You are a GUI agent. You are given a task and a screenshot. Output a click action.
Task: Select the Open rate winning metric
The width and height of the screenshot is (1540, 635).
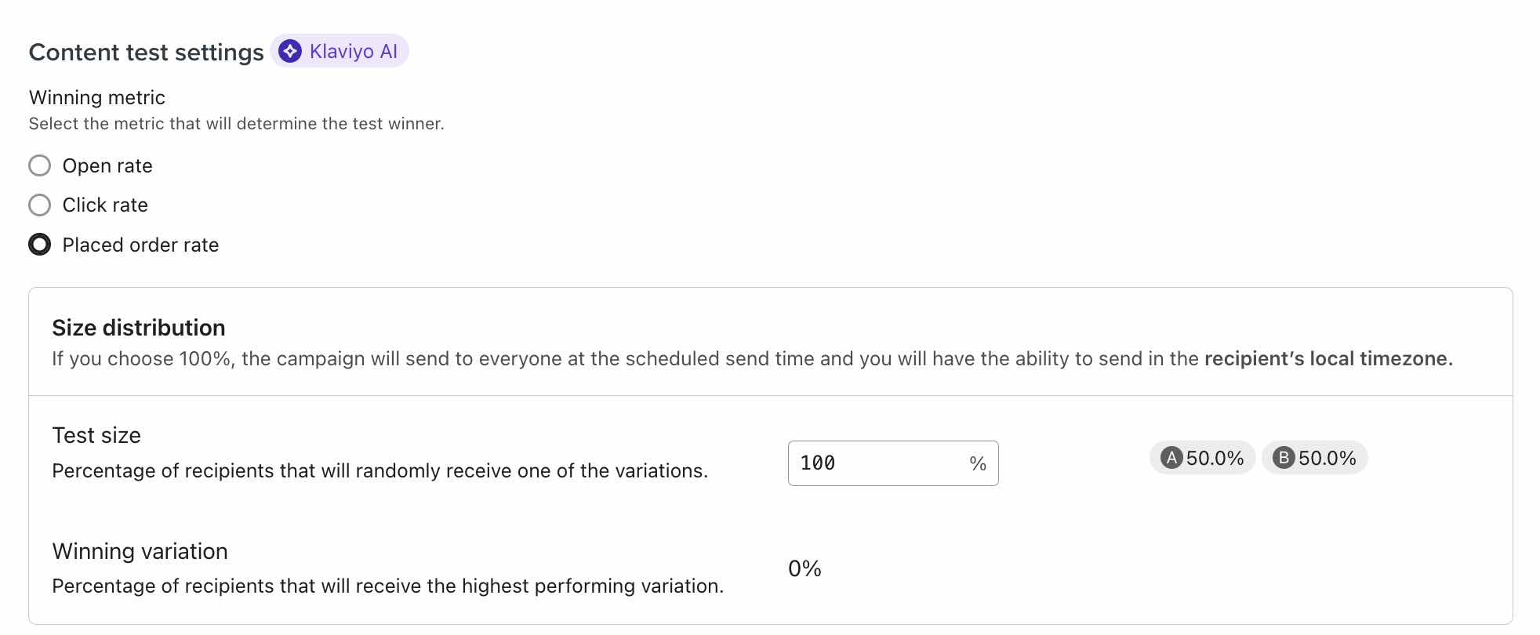(39, 165)
